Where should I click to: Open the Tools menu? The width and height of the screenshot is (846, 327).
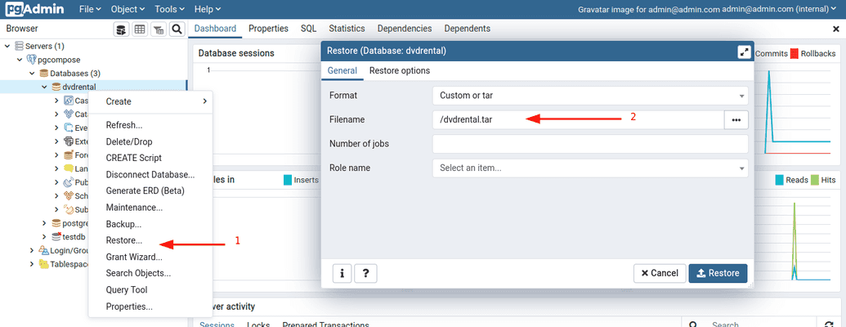169,9
